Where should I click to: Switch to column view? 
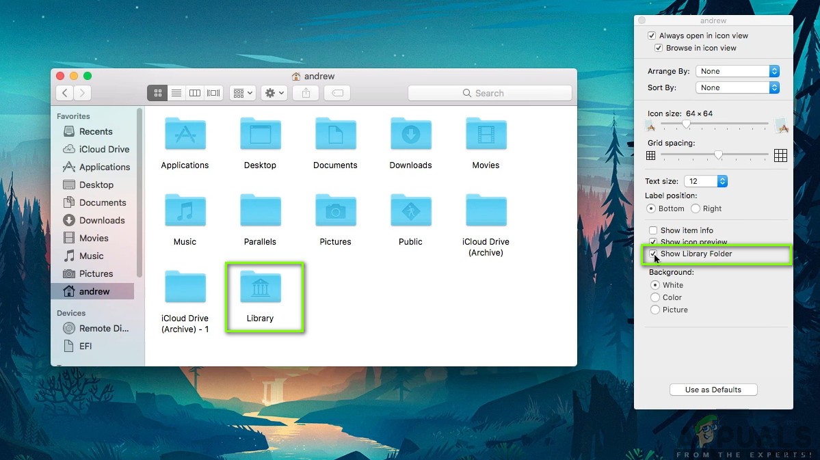click(194, 92)
